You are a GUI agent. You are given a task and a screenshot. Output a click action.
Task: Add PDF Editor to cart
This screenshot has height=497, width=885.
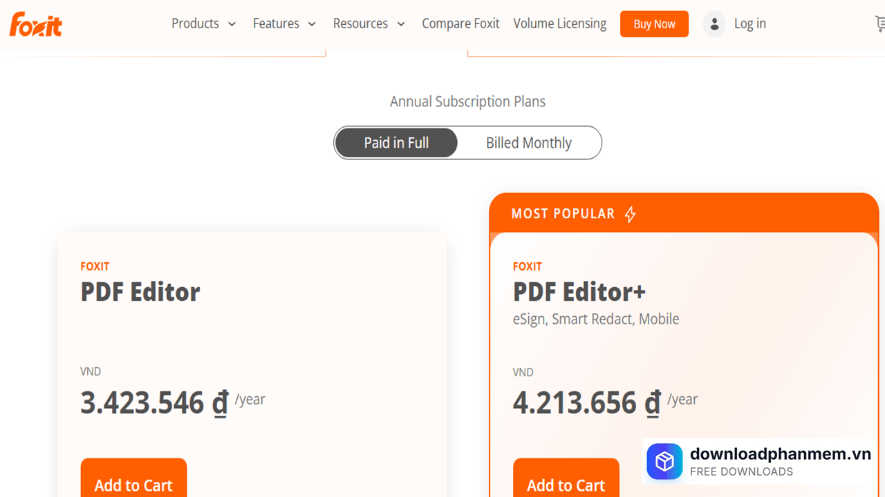(x=133, y=478)
